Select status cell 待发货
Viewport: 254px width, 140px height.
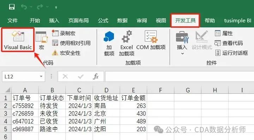click(52, 106)
